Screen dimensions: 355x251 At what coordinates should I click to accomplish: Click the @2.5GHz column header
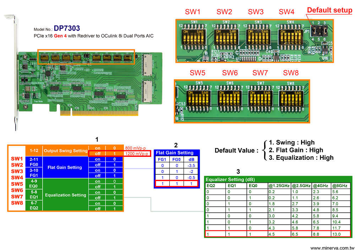(x=301, y=186)
